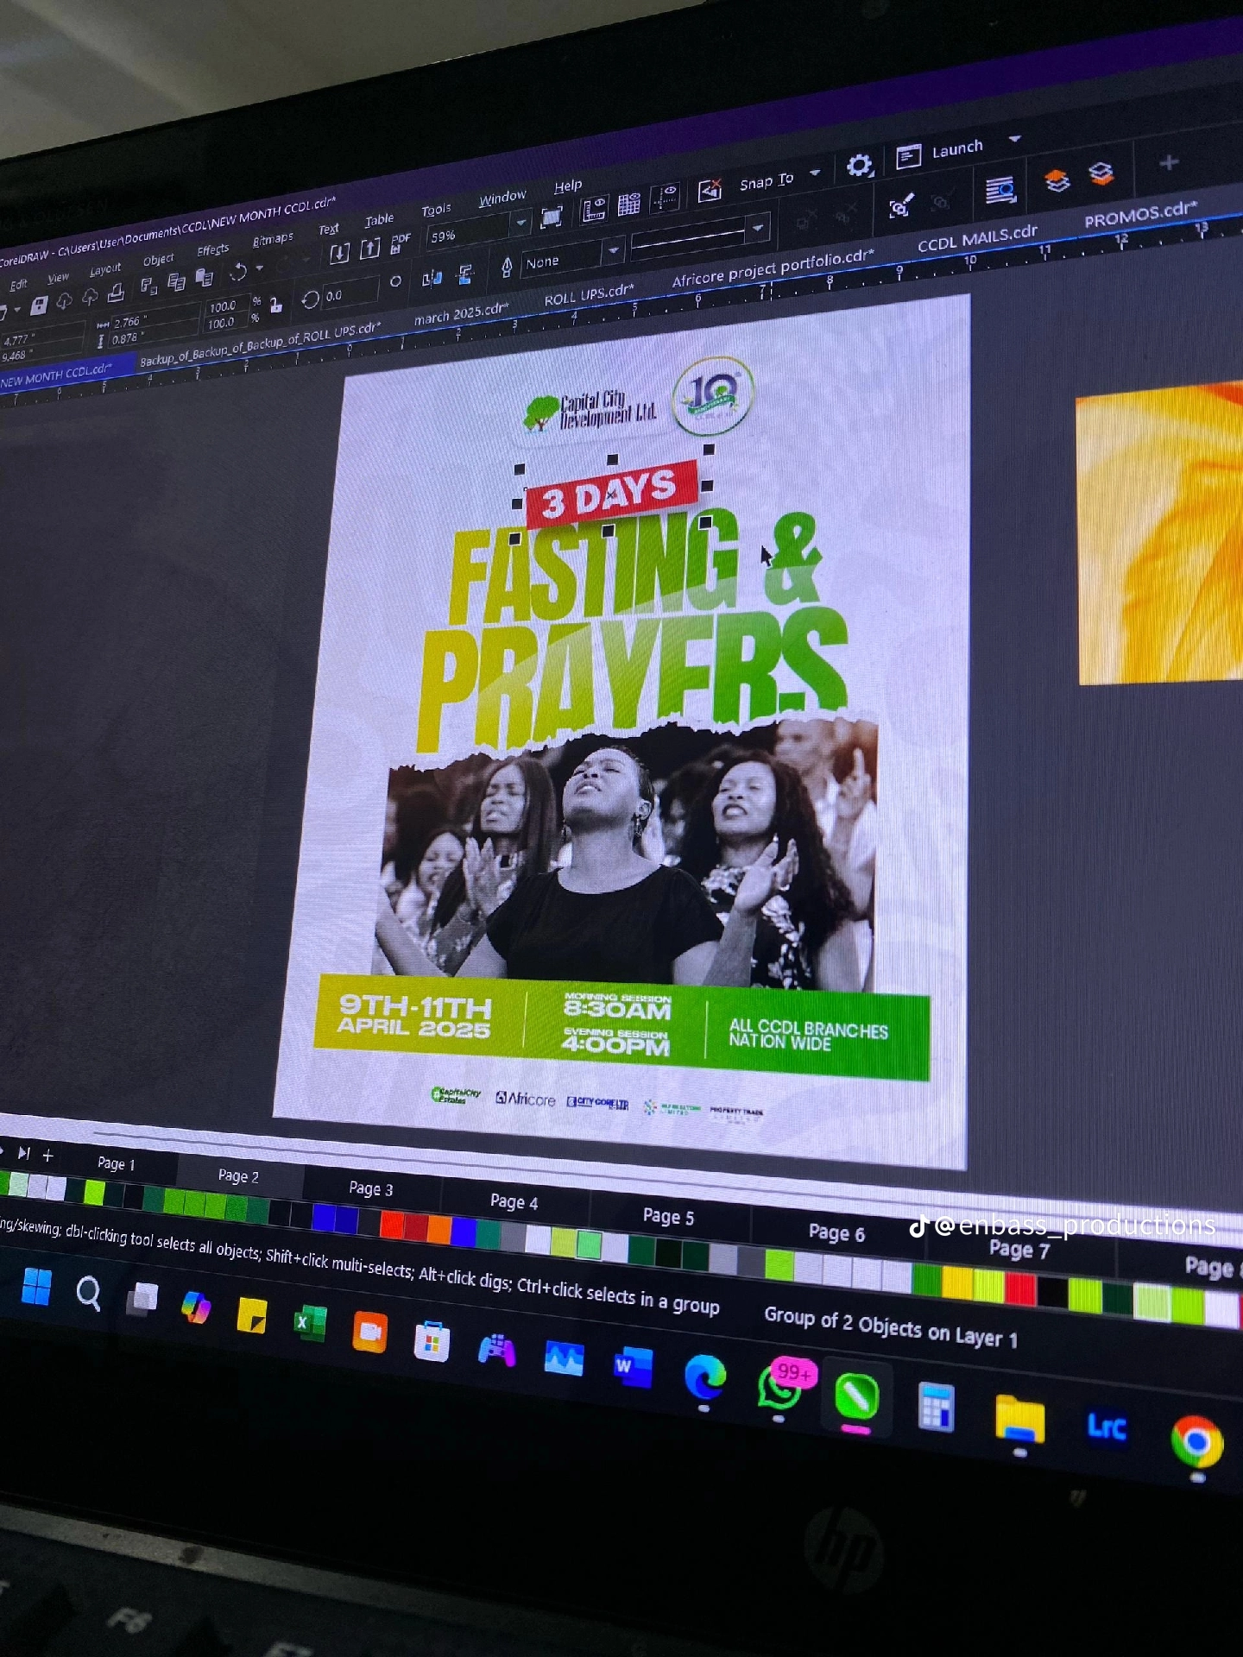The width and height of the screenshot is (1243, 1657).
Task: Click the rotation angle 0.0 field
Action: 350,294
